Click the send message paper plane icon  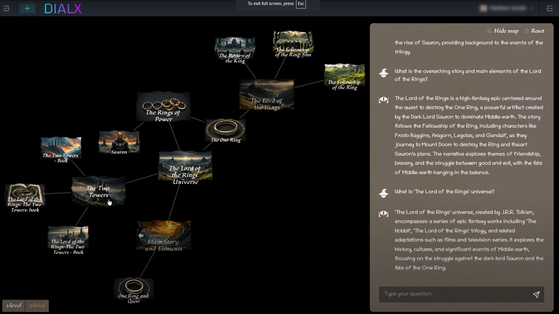(536, 294)
